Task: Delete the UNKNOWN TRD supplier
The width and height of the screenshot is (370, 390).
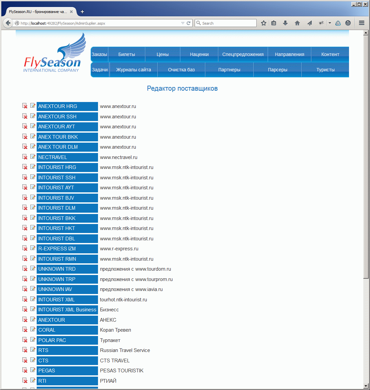Action: (x=25, y=269)
